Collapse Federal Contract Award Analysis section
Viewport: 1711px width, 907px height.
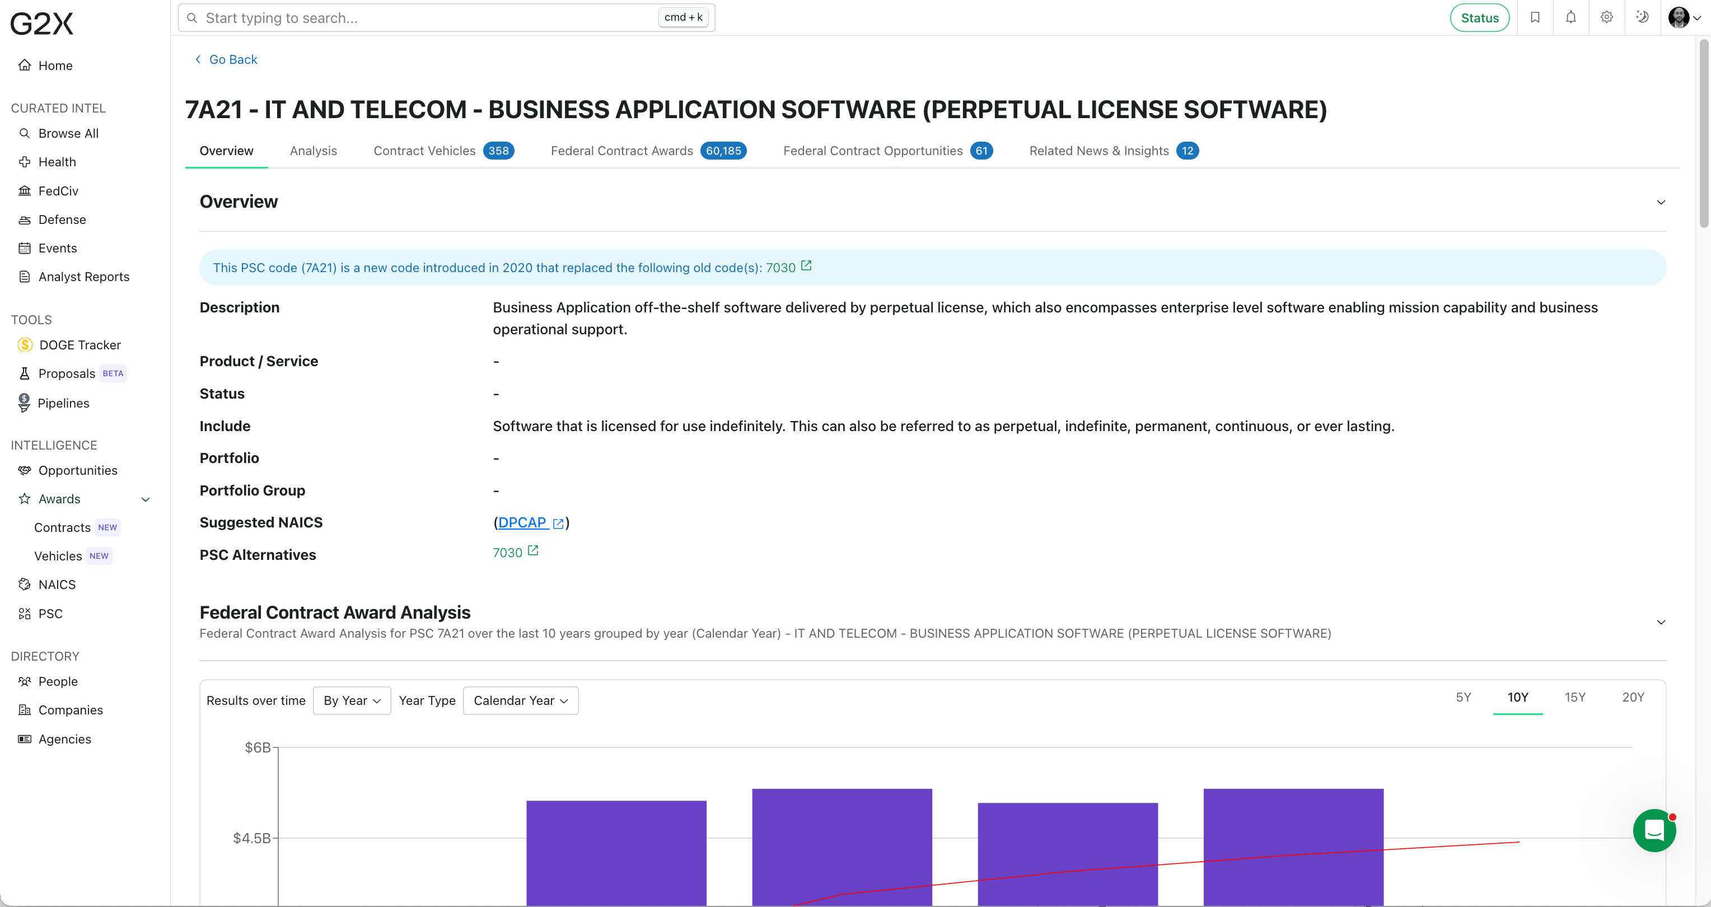[1661, 622]
